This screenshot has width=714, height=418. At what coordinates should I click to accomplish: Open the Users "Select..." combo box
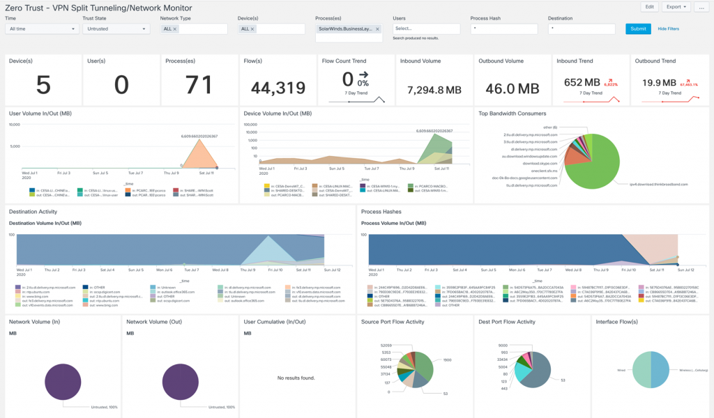[x=425, y=29]
